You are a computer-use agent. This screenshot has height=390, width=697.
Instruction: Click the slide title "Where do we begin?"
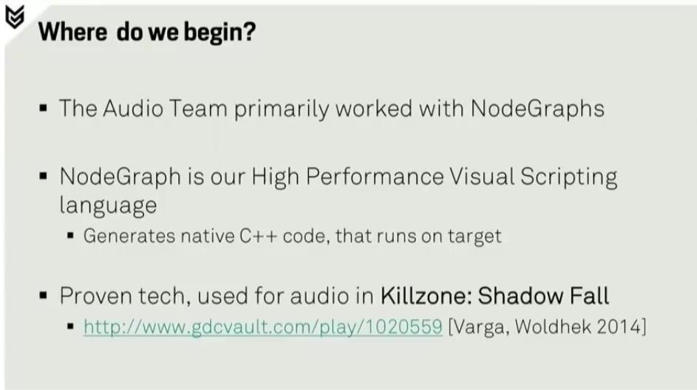(146, 32)
